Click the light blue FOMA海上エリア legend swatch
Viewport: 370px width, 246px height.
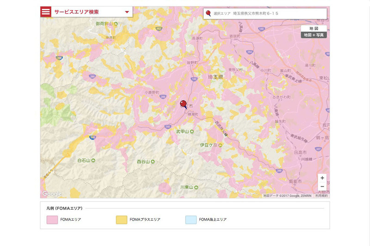(x=191, y=220)
